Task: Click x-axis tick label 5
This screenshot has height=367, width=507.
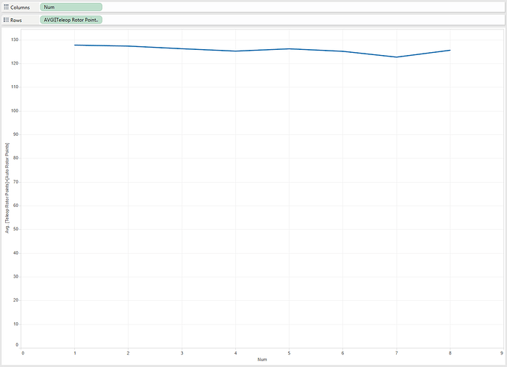Action: click(x=289, y=353)
